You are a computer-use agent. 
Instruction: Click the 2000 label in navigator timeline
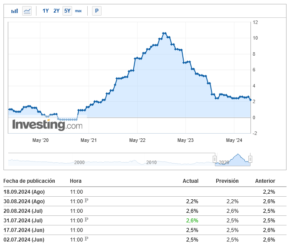[79, 162]
